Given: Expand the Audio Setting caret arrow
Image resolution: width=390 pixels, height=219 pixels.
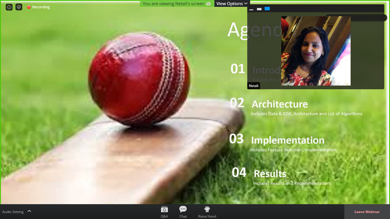Looking at the screenshot, I should (x=29, y=211).
